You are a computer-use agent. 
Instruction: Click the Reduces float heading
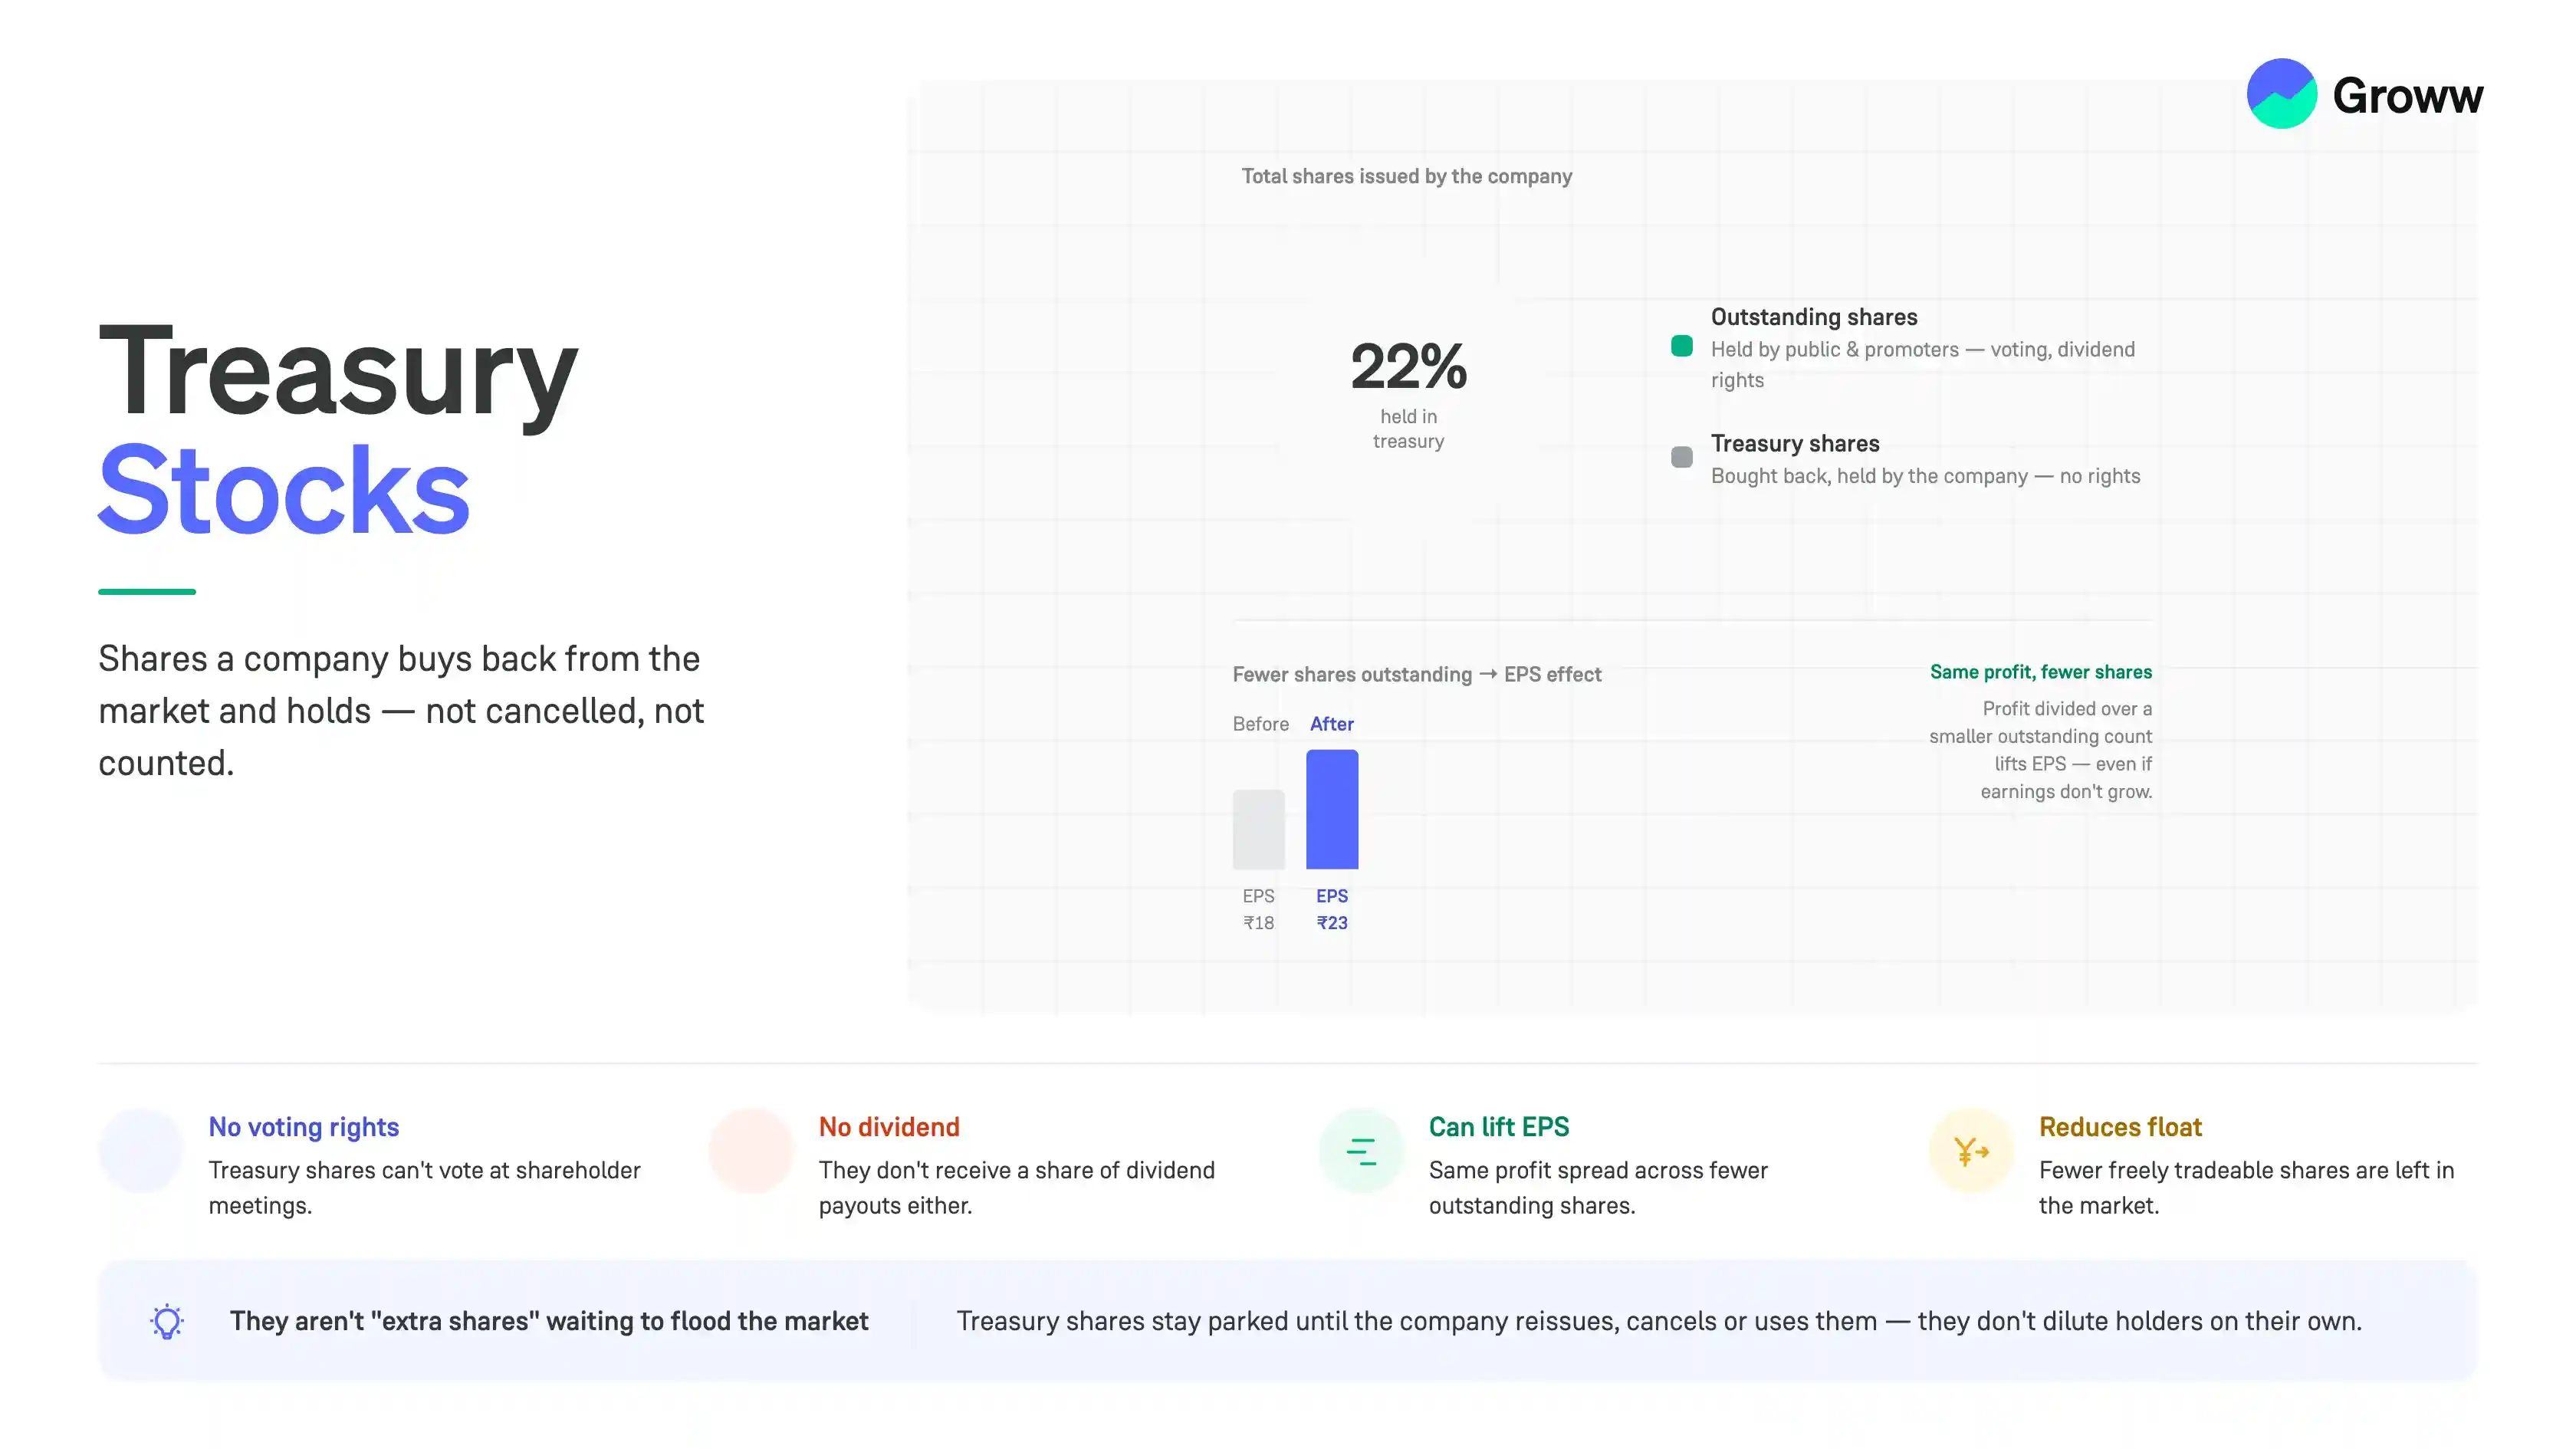click(2120, 1127)
